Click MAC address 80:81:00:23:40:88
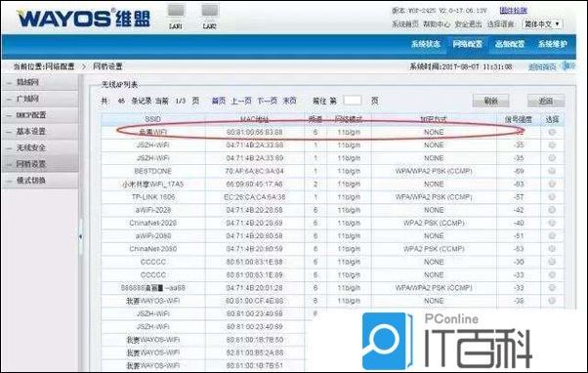The width and height of the screenshot is (588, 373). [254, 313]
